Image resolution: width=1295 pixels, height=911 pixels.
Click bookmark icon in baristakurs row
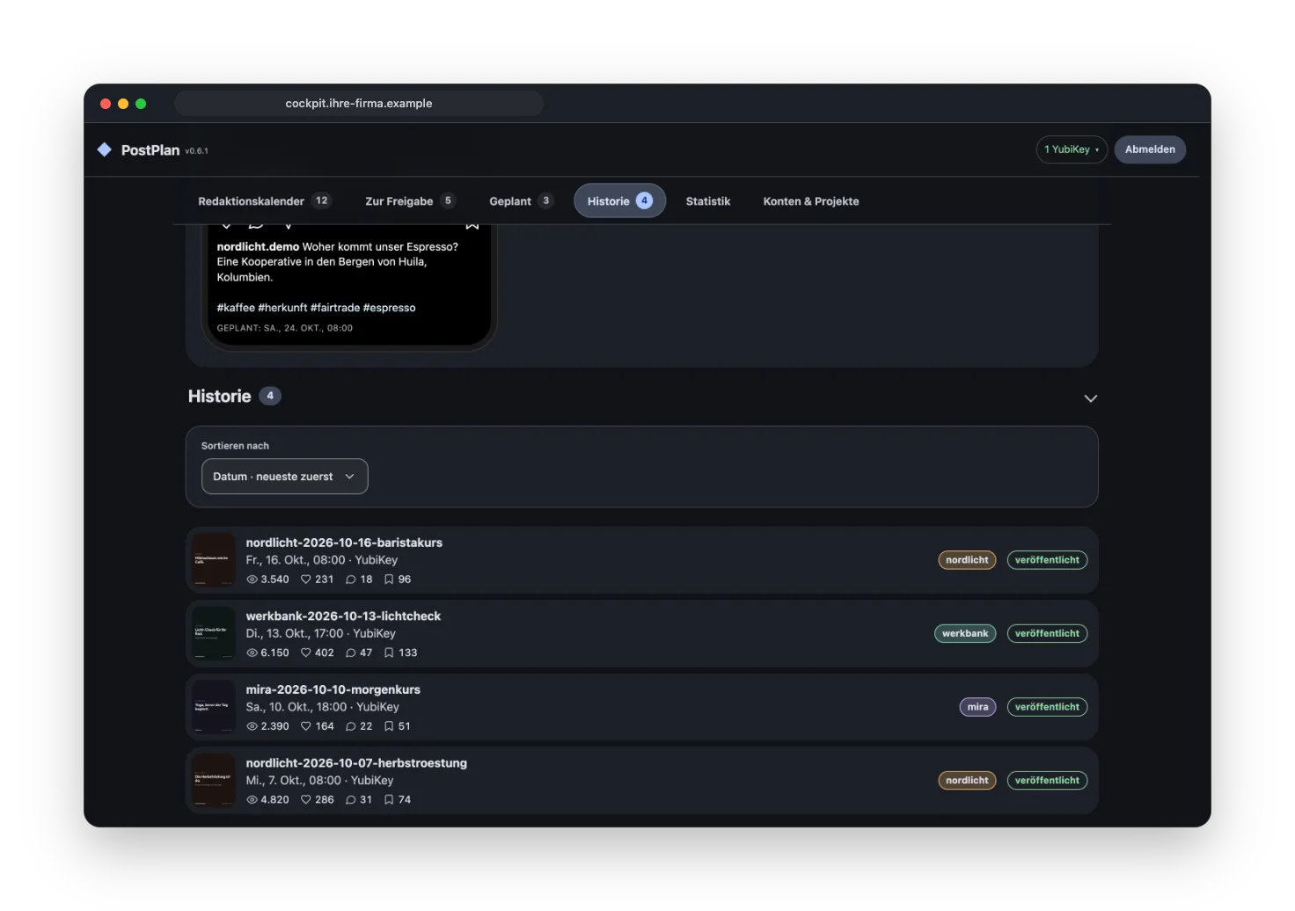[x=389, y=579]
